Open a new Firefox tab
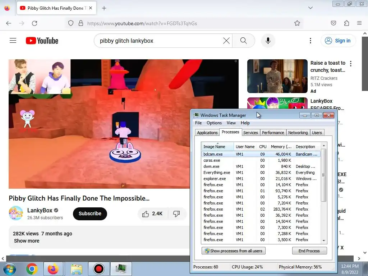The image size is (368, 276). 104,8
